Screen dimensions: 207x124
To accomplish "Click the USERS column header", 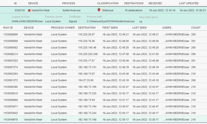I will 167,28.
